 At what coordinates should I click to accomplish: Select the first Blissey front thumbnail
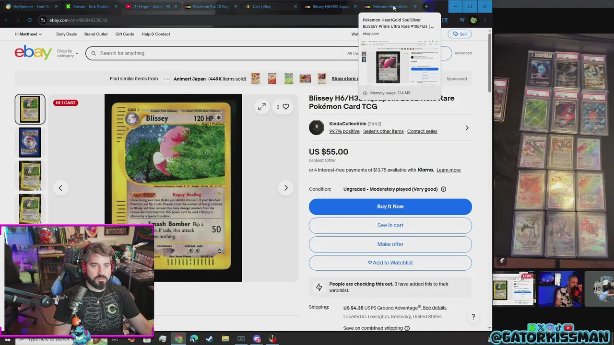click(x=30, y=109)
